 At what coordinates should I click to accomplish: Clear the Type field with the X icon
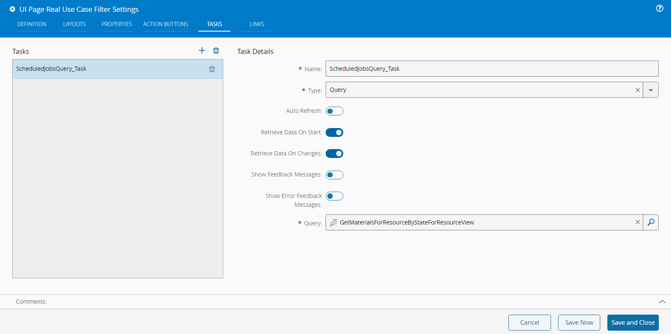pyautogui.click(x=637, y=90)
